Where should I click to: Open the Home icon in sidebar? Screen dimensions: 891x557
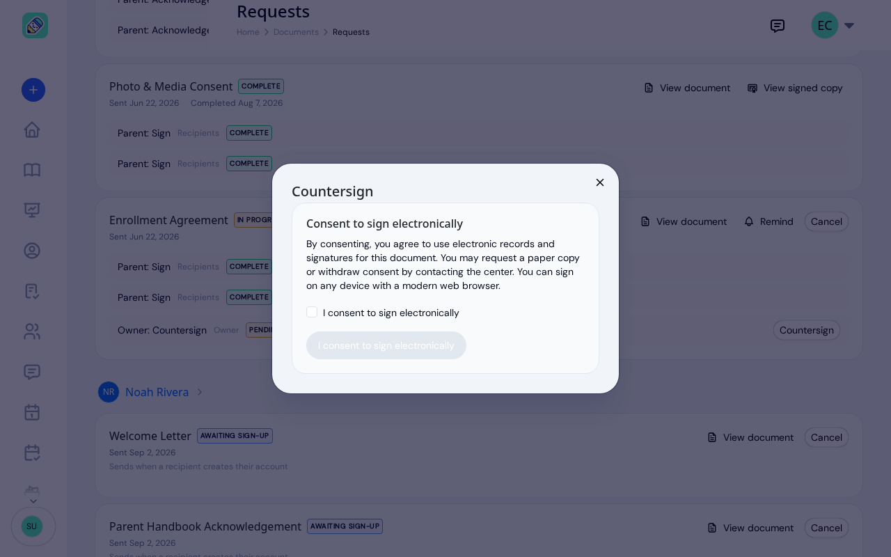click(32, 130)
